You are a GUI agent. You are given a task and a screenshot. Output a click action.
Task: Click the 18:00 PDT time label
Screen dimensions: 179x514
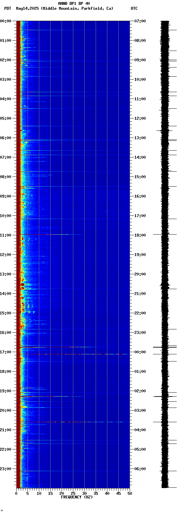tap(6, 372)
